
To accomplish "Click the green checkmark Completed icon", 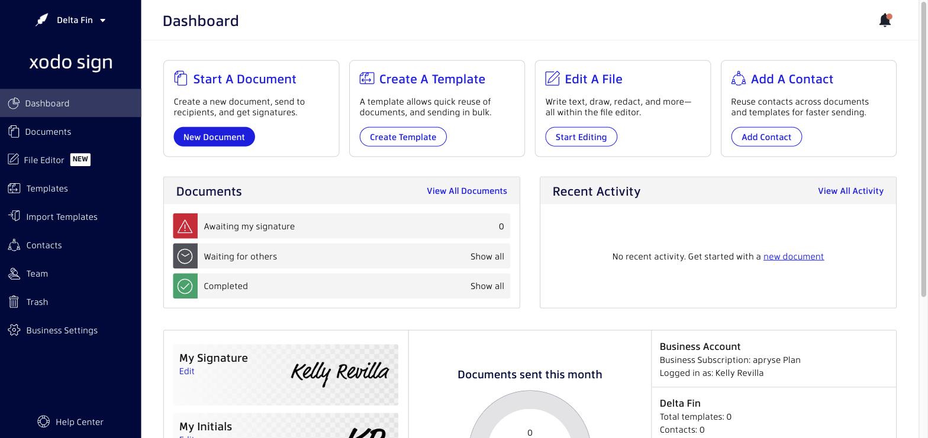I will 185,286.
